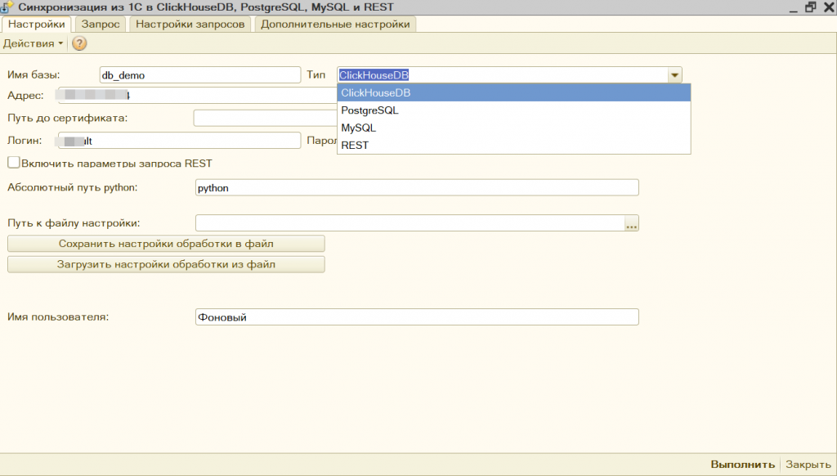Choose REST from the type list
The width and height of the screenshot is (837, 476).
click(513, 145)
